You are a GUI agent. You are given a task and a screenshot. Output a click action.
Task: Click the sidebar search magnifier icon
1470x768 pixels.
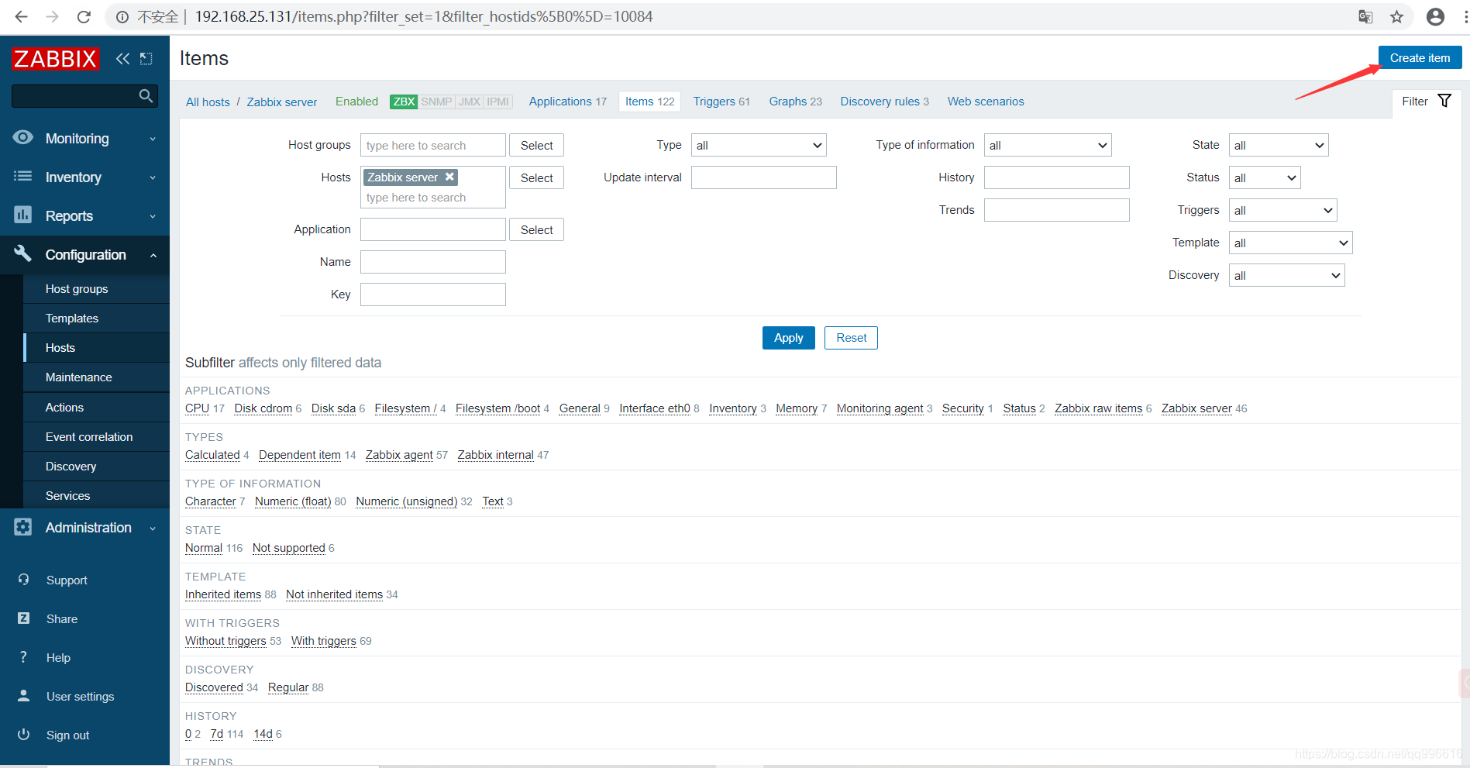point(146,95)
